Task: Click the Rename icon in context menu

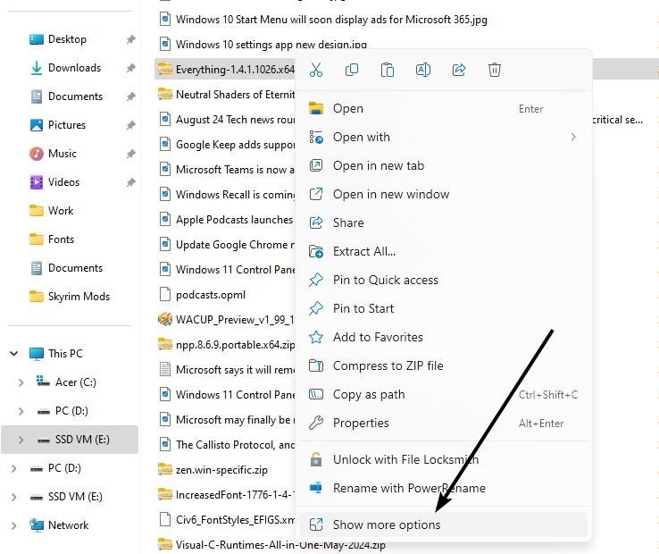Action: coord(422,70)
